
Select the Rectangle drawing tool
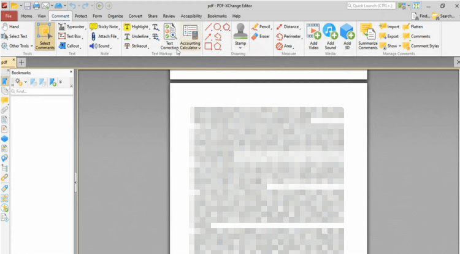click(x=208, y=47)
